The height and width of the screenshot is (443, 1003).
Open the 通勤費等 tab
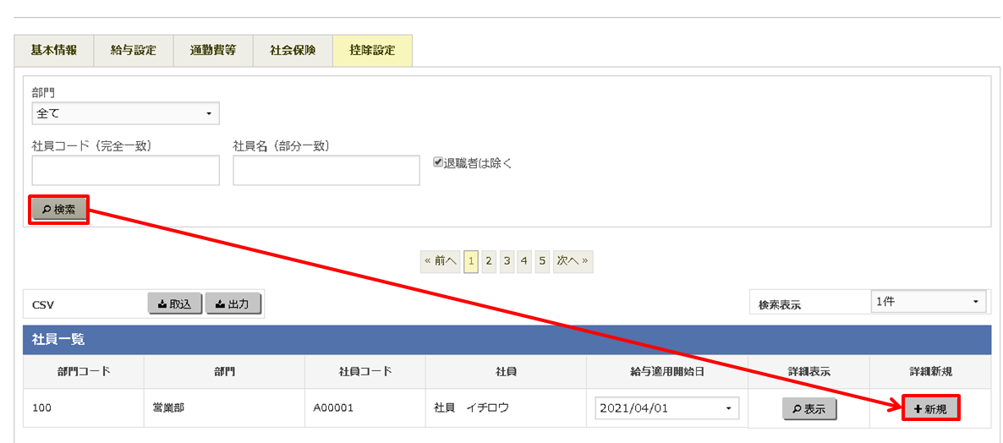213,50
